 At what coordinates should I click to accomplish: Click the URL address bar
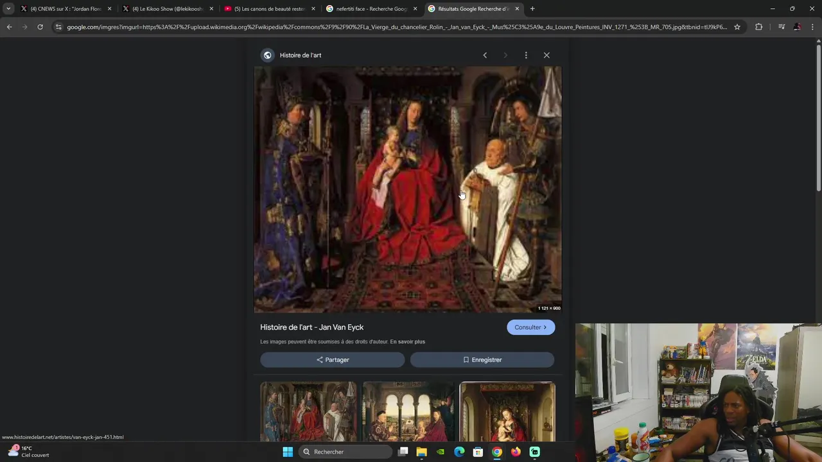(x=397, y=27)
